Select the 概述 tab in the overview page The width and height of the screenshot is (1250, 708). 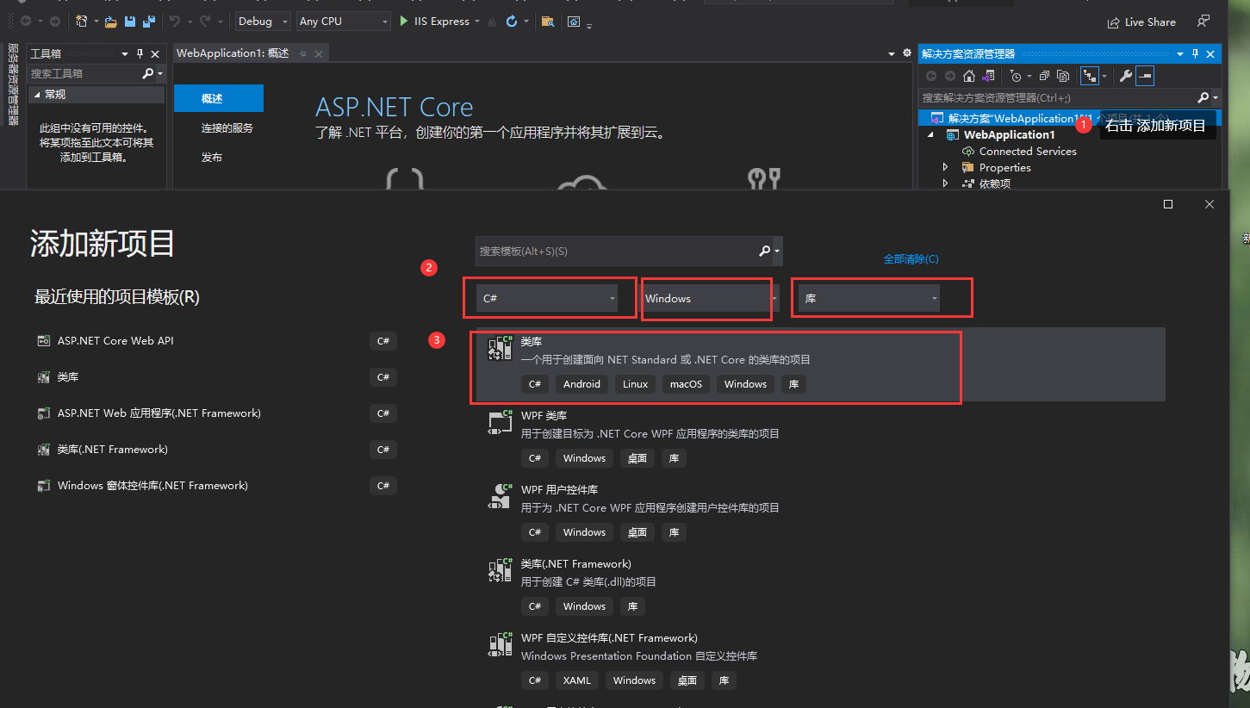(x=219, y=98)
